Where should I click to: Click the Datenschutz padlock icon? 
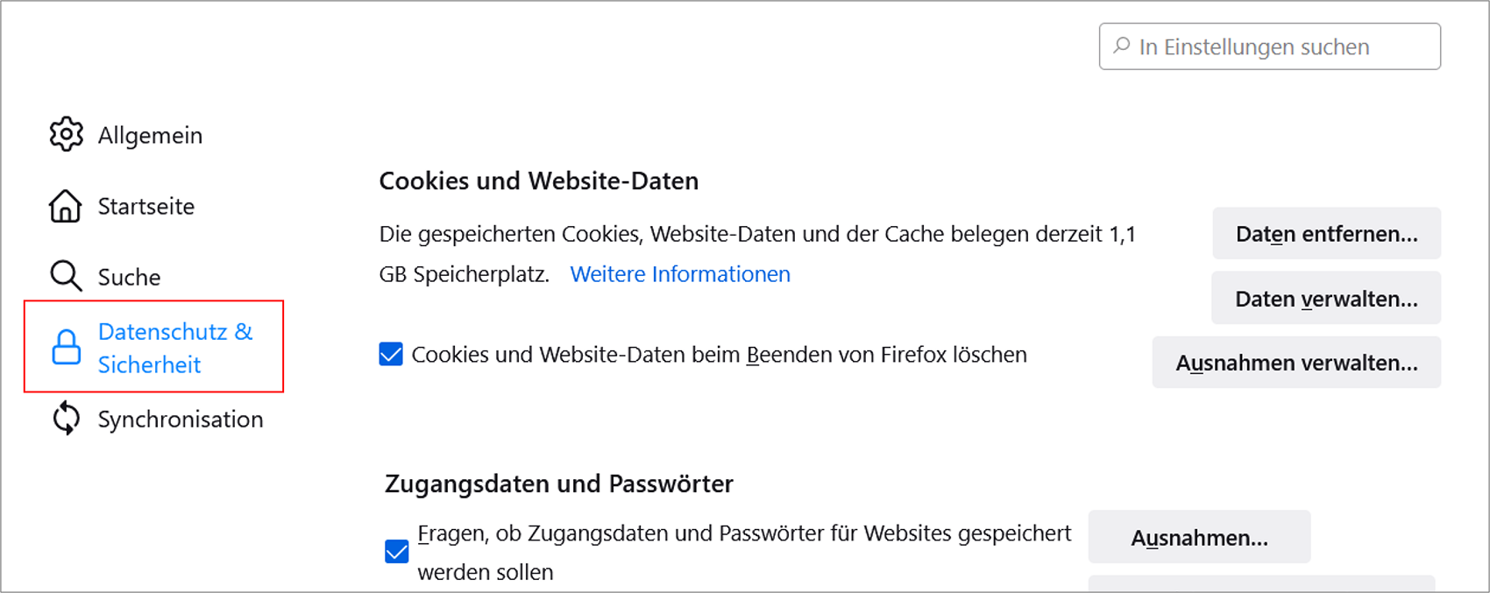coord(66,348)
